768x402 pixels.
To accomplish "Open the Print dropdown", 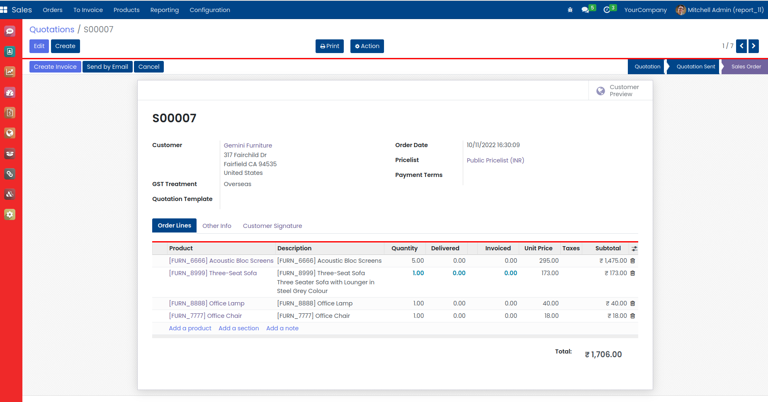I will tap(329, 46).
